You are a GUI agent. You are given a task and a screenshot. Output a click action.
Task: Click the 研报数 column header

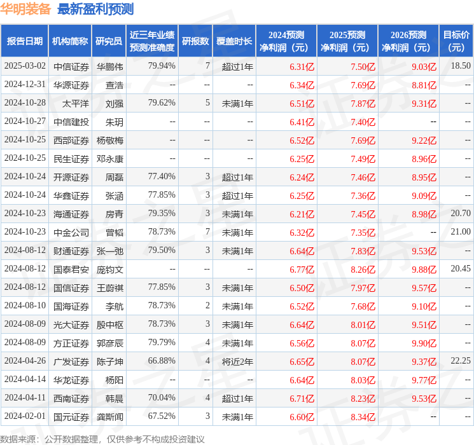195,41
